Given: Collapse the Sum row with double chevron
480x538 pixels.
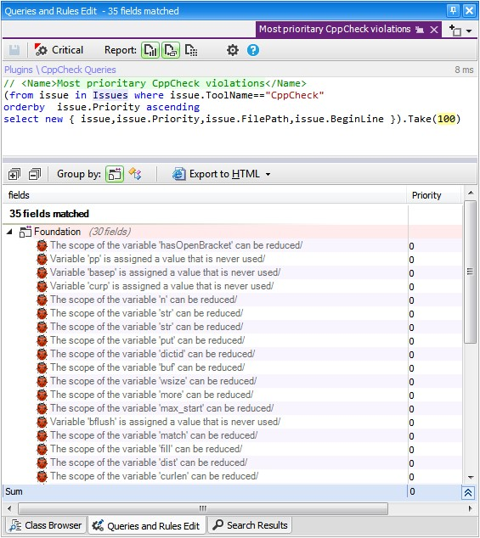Looking at the screenshot, I should (467, 493).
